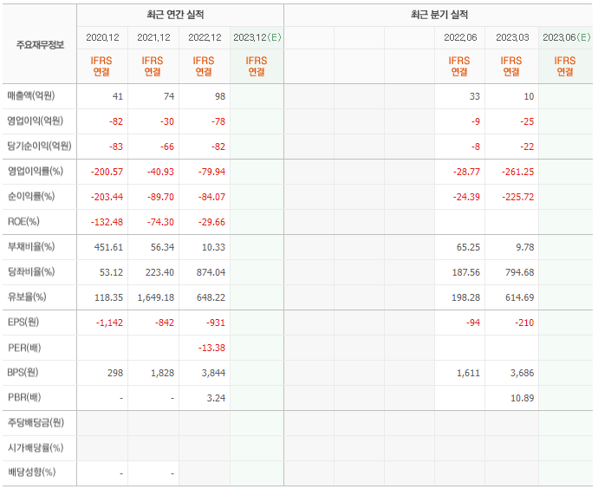Image resolution: width=598 pixels, height=489 pixels.
Task: Click 영업이익 value -25 for 2023.03
Action: tap(527, 121)
